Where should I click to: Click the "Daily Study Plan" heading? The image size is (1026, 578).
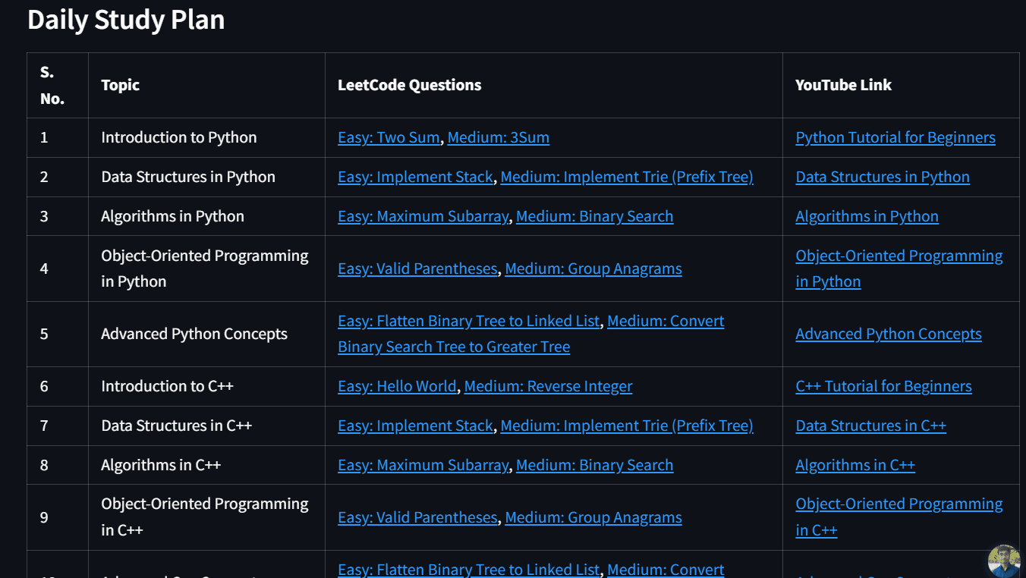pyautogui.click(x=126, y=20)
